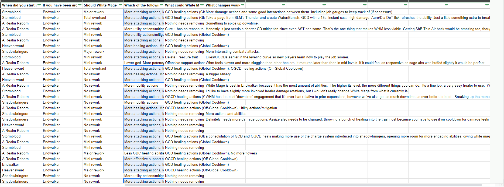Image resolution: width=504 pixels, height=187 pixels.
Task: Click the horizontal scroll right arrow
Action: tap(501, 185)
